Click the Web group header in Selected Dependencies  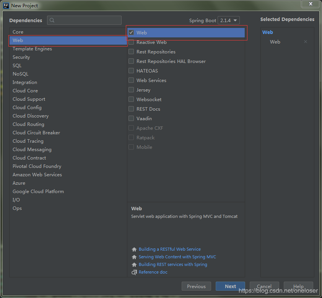(x=268, y=32)
